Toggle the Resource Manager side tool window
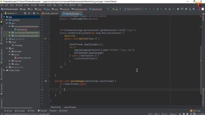The image size is (205, 115). coord(1,35)
